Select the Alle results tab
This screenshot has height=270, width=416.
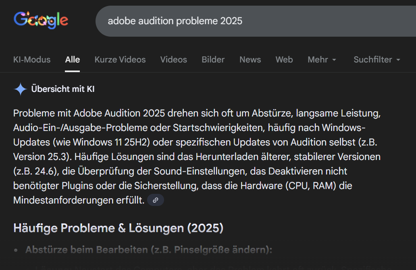73,60
